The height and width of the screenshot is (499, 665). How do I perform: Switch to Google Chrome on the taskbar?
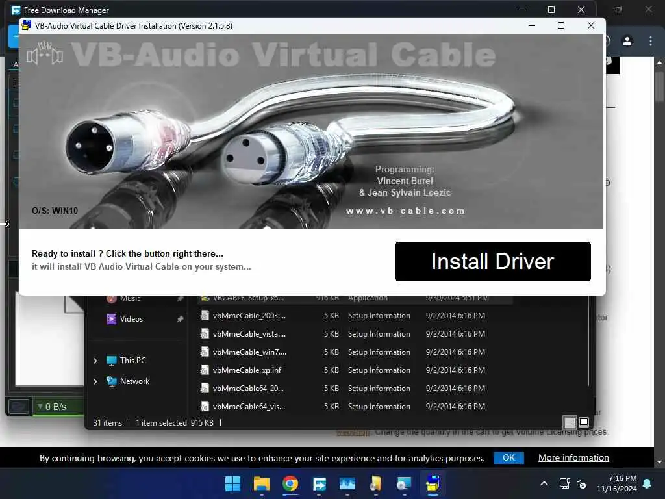[290, 483]
